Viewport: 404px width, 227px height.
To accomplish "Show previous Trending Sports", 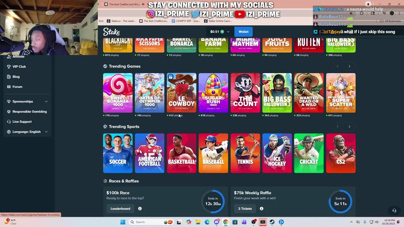I will pos(337,126).
